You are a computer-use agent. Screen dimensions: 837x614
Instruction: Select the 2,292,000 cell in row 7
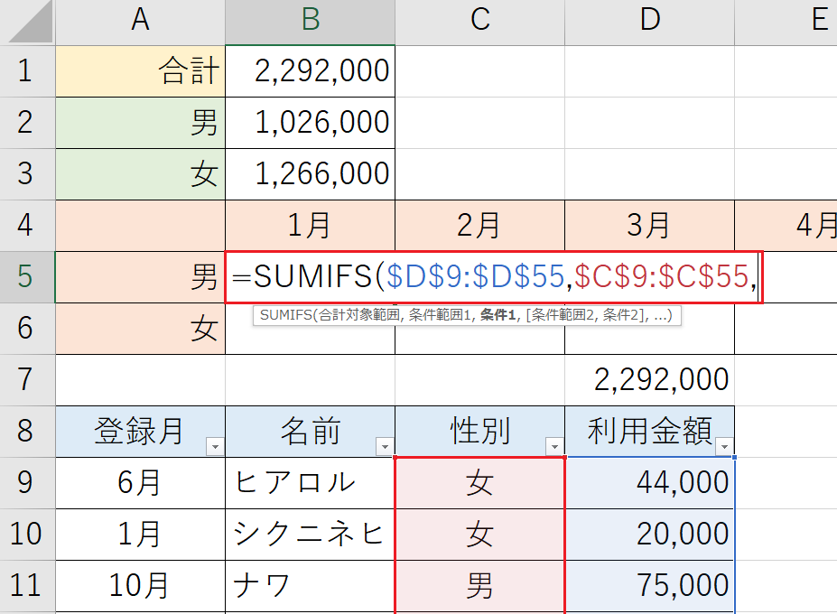point(649,379)
